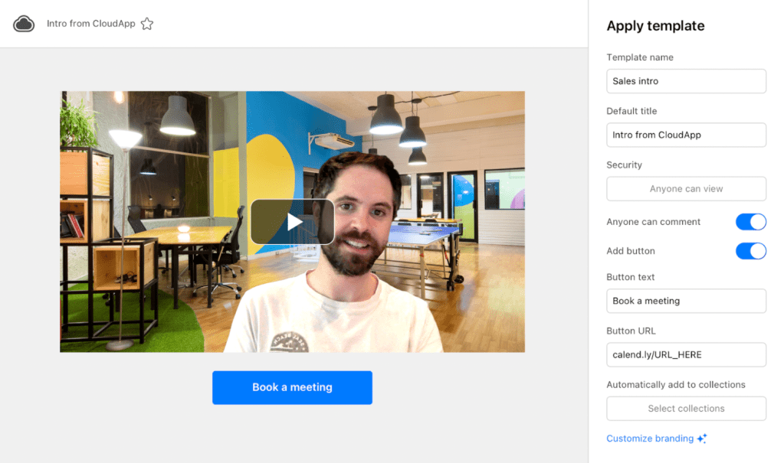Screen dimensions: 784x463
Task: Edit the Button text field Book a meeting
Action: (x=686, y=301)
